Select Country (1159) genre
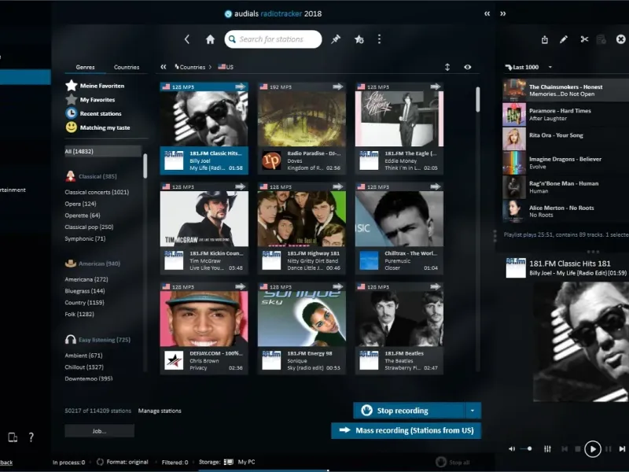 point(84,303)
